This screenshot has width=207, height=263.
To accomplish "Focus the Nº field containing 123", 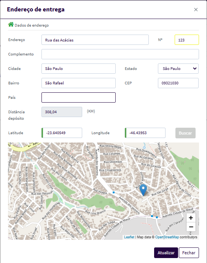I will tap(187, 40).
